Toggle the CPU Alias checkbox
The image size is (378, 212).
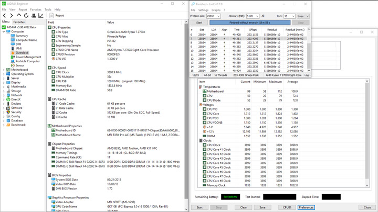tap(53, 37)
